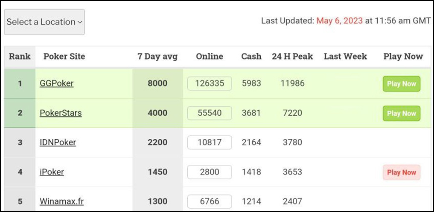Click the IDNPoker online count box 10817
Viewport: 434px width, 212px height.
[210, 143]
